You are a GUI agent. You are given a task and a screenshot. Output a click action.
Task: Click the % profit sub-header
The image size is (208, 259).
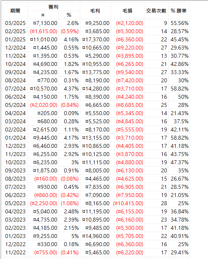click(x=69, y=15)
